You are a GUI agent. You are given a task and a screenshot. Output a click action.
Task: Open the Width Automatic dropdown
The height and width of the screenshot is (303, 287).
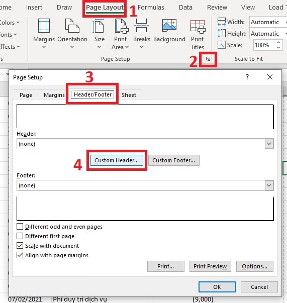pyautogui.click(x=268, y=22)
